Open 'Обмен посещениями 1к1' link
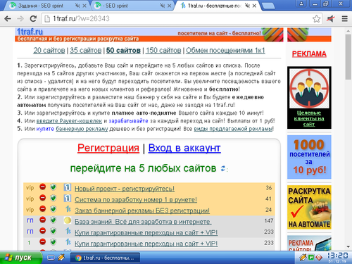 coord(225,51)
